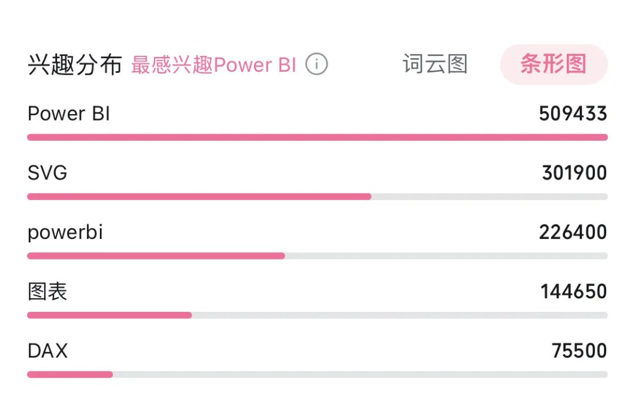Select the Power BI row label
The height and width of the screenshot is (396, 635).
(69, 114)
